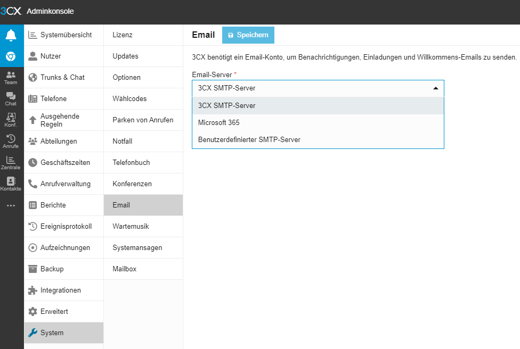Select Email submenu item
The width and height of the screenshot is (520, 349).
pyautogui.click(x=143, y=205)
